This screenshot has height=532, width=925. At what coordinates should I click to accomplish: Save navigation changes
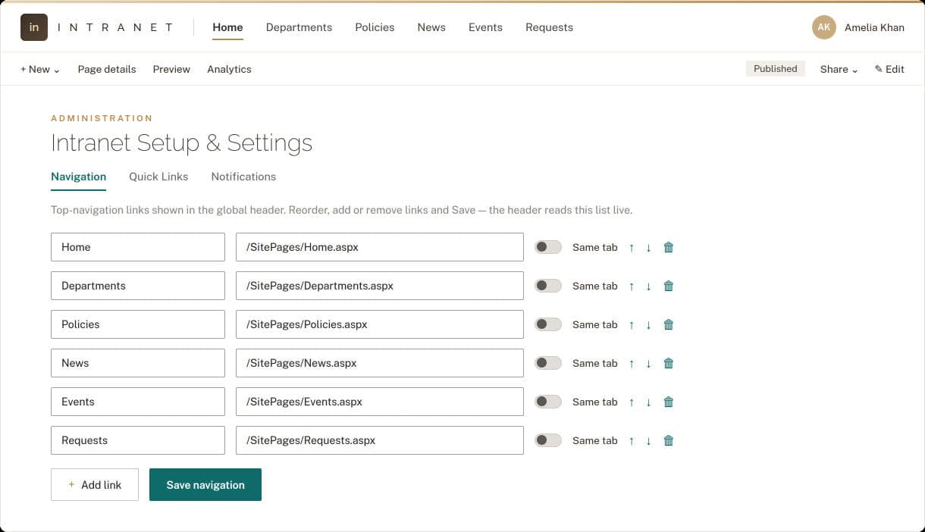tap(205, 485)
